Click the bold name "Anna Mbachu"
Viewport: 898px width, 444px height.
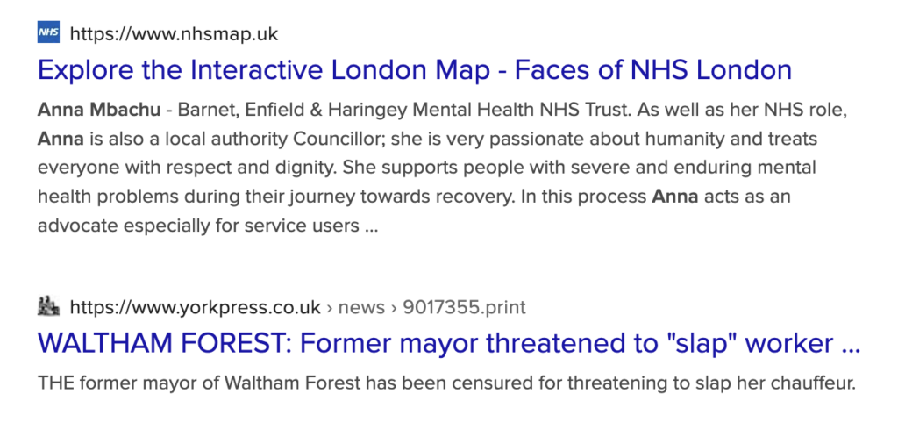[99, 110]
